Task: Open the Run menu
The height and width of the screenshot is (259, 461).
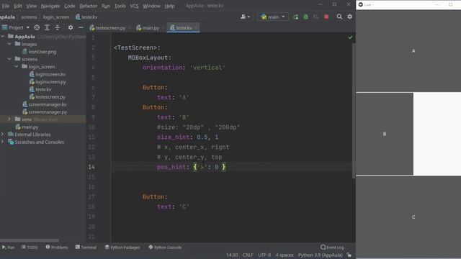Action: (x=106, y=6)
